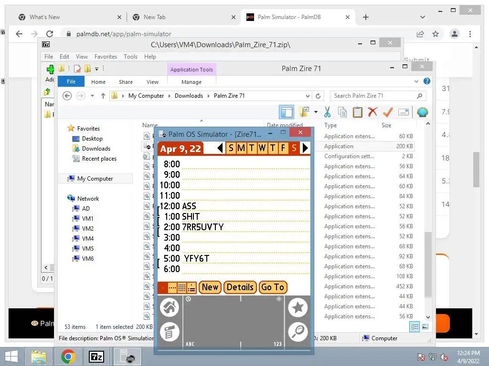The width and height of the screenshot is (489, 366).
Task: Open the Manage ribbon tab
Action: pos(191,82)
